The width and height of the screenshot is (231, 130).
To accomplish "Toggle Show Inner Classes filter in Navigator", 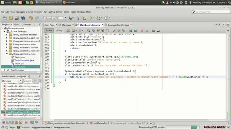I will [x=21, y=122].
